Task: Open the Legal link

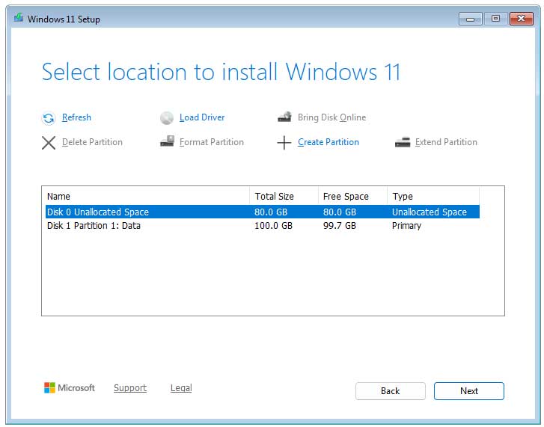Action: [181, 388]
